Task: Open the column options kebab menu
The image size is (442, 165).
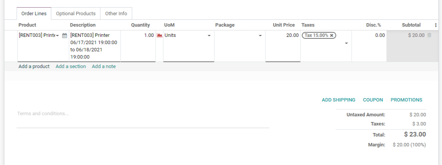Action: coord(436,25)
